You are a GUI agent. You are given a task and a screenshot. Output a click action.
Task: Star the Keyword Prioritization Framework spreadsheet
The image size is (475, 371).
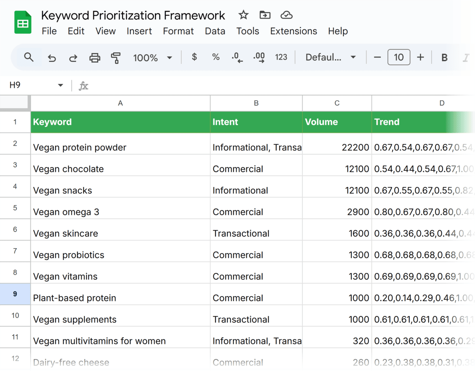tap(243, 15)
